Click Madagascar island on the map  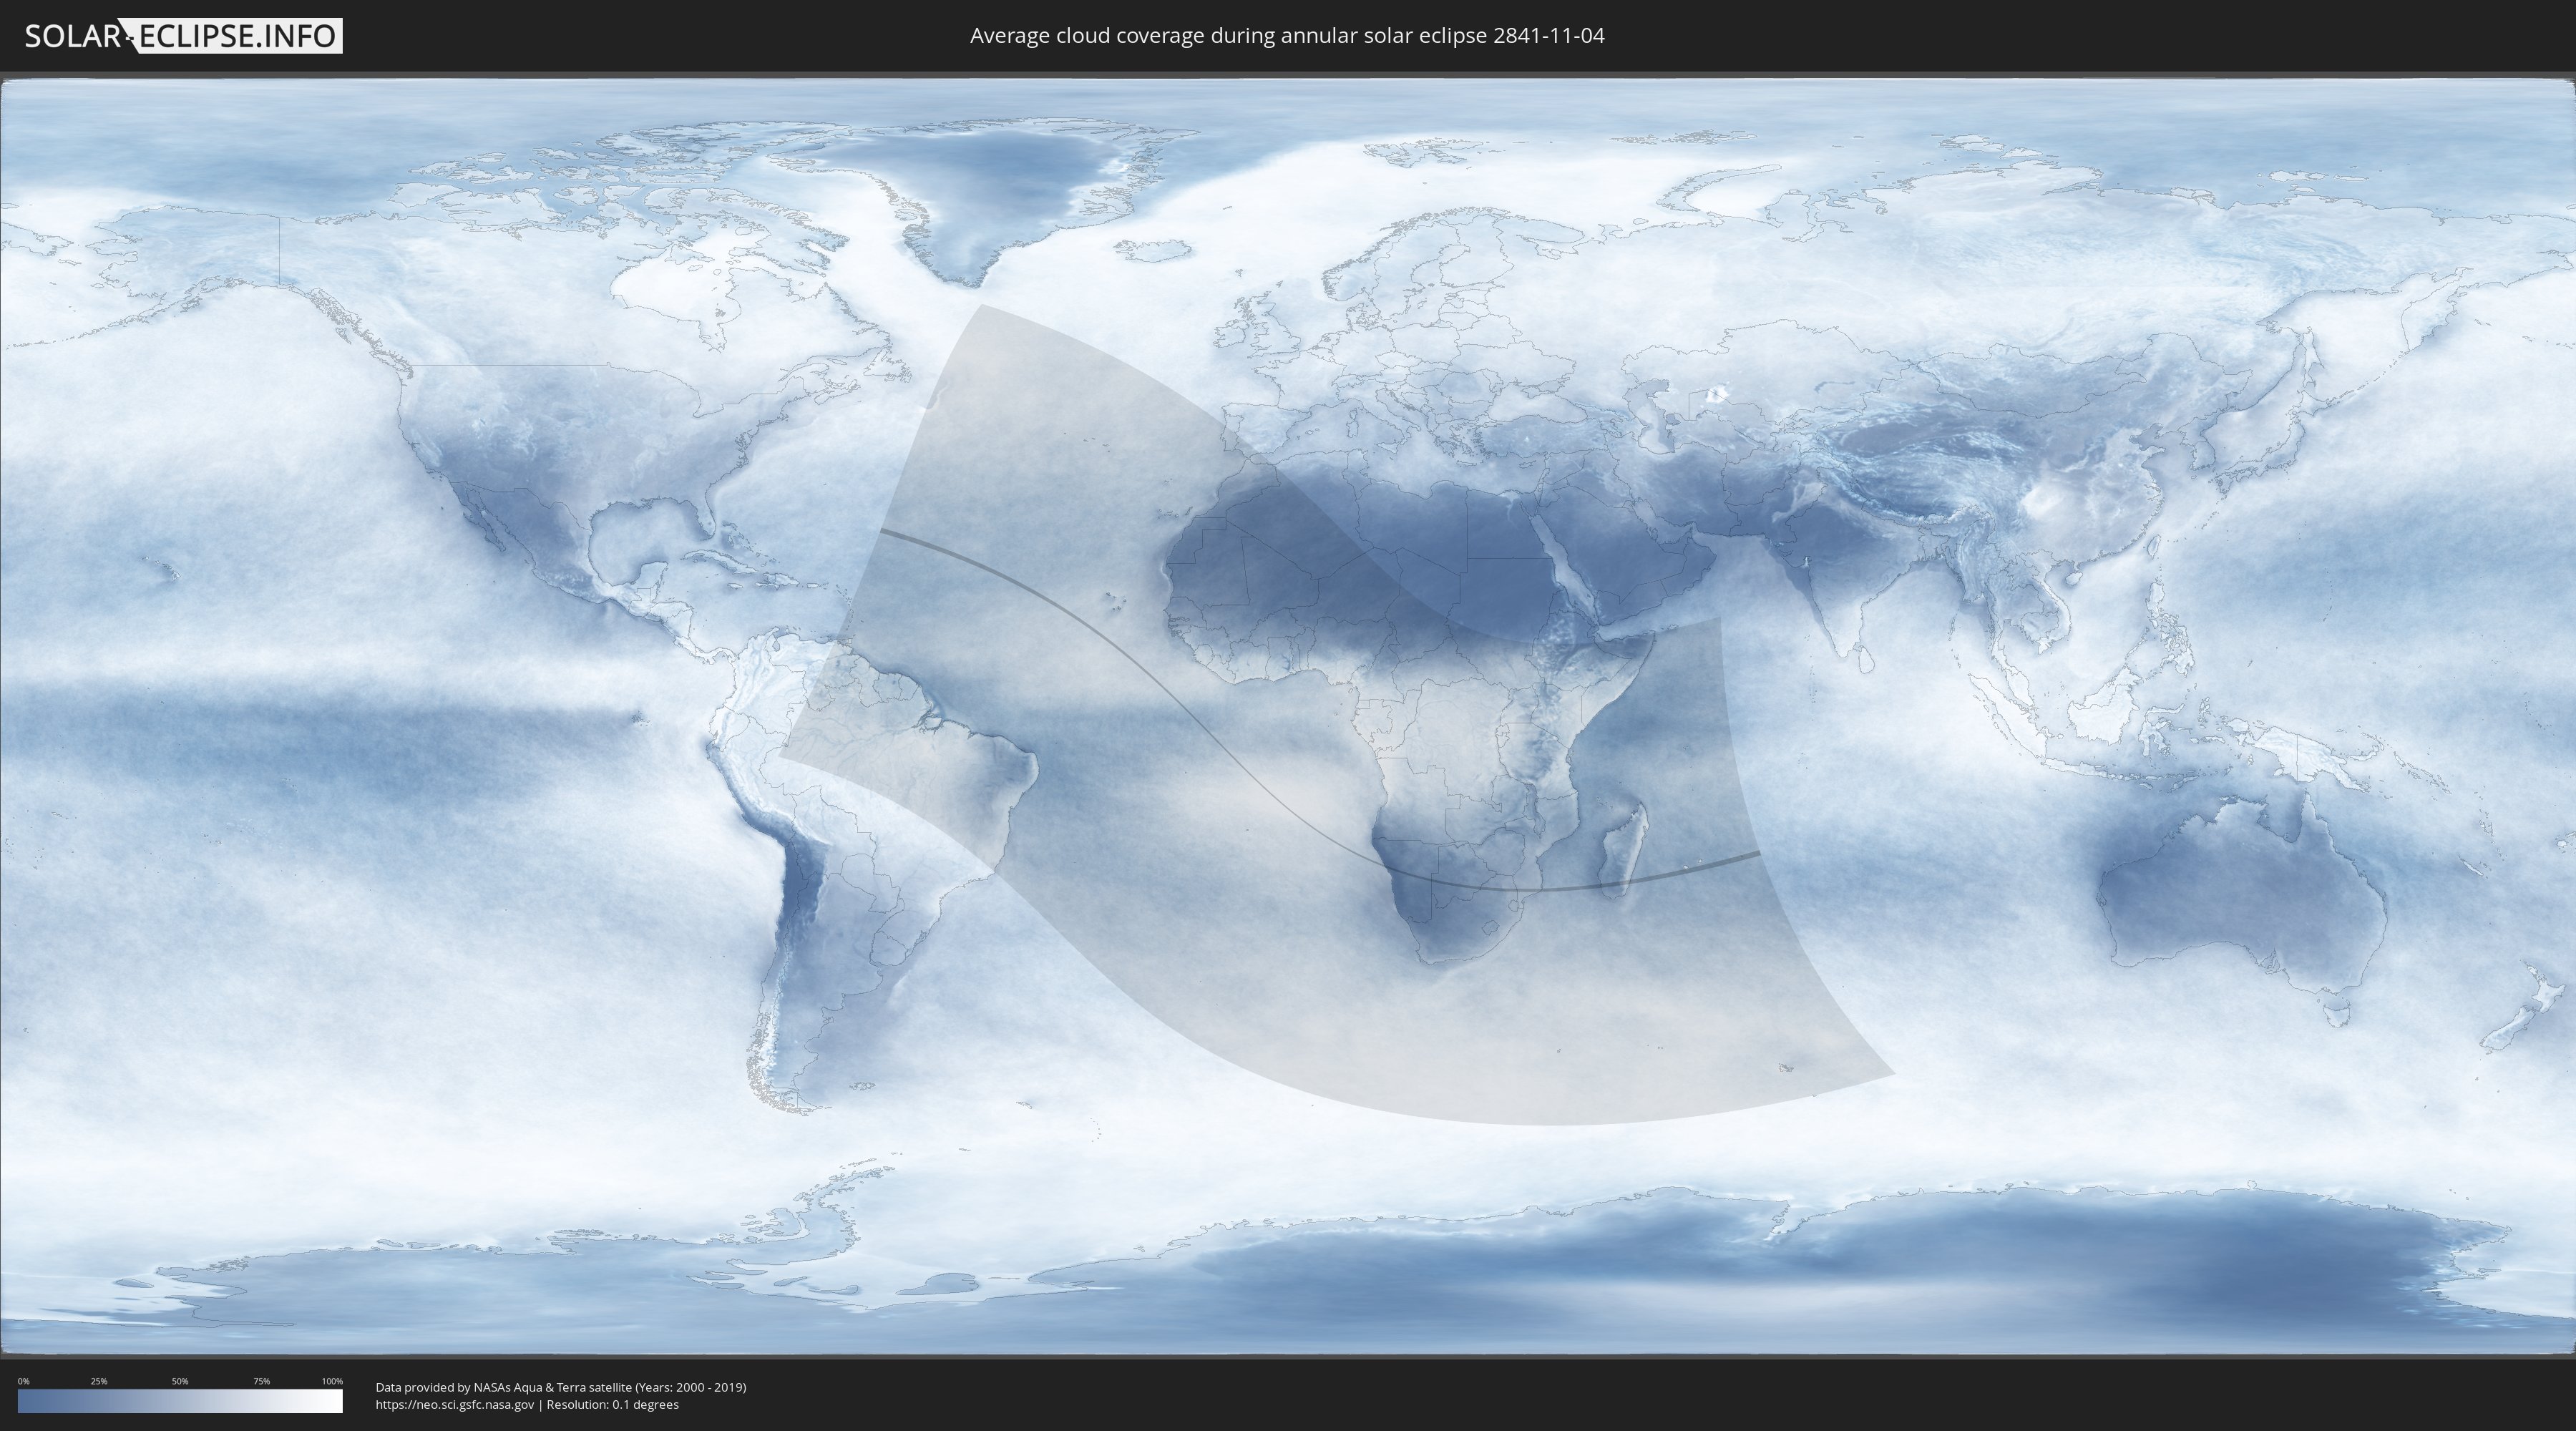pos(1624,848)
